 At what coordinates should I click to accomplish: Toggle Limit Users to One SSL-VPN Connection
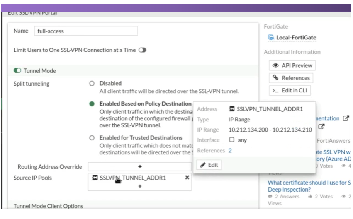(x=142, y=50)
